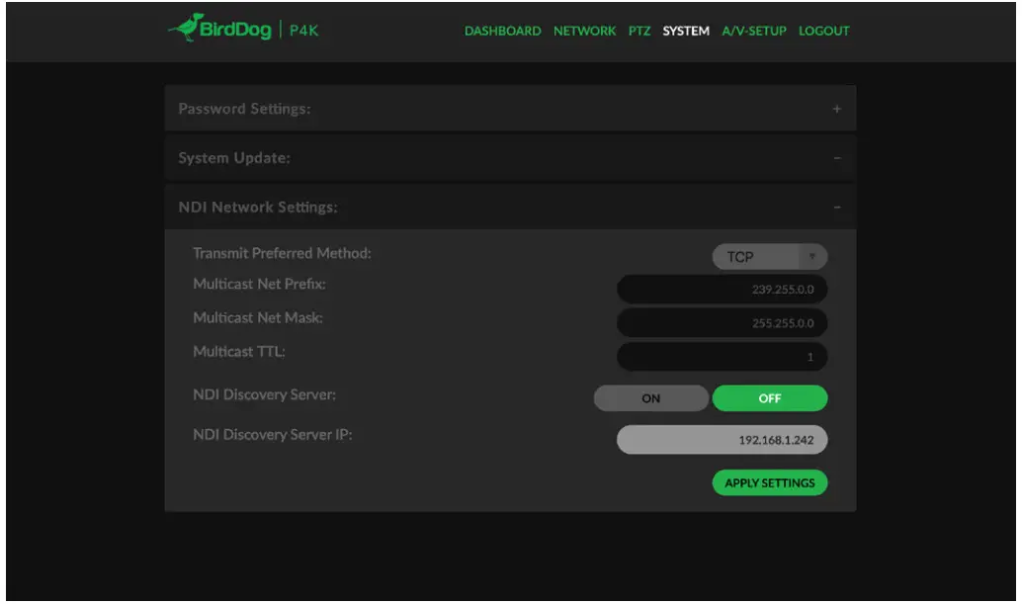Click LOGOUT to sign out
Screen dimensions: 1022x604
click(823, 31)
